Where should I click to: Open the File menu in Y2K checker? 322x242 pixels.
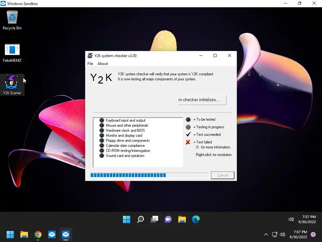pyautogui.click(x=90, y=64)
